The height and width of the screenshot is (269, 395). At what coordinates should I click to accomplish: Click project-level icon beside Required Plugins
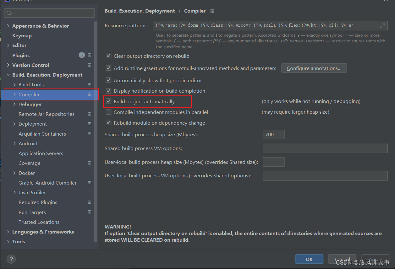tap(90, 202)
